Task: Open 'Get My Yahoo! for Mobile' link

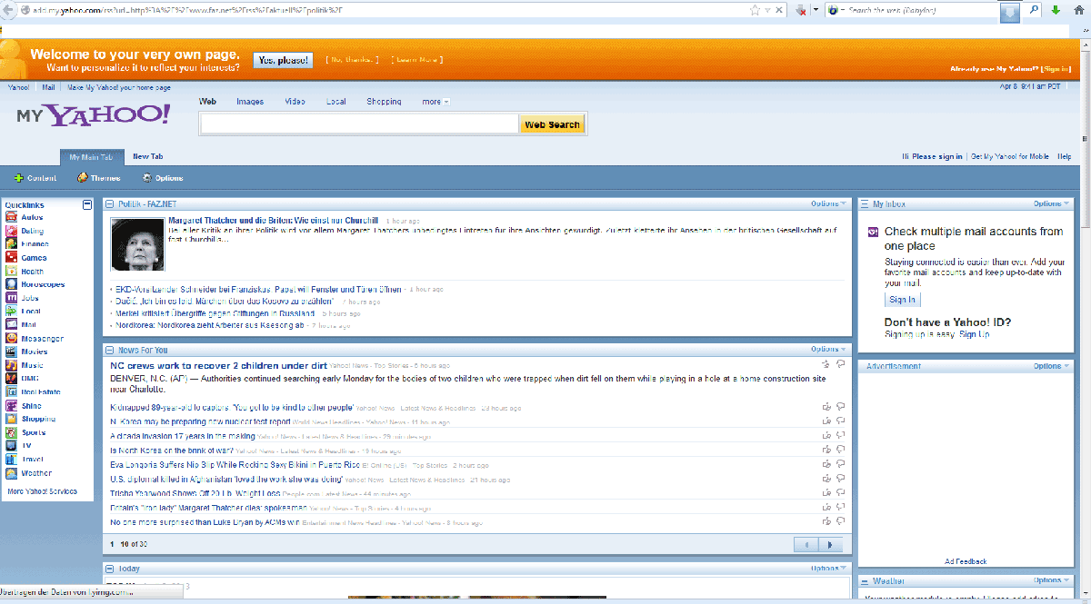Action: (1010, 156)
